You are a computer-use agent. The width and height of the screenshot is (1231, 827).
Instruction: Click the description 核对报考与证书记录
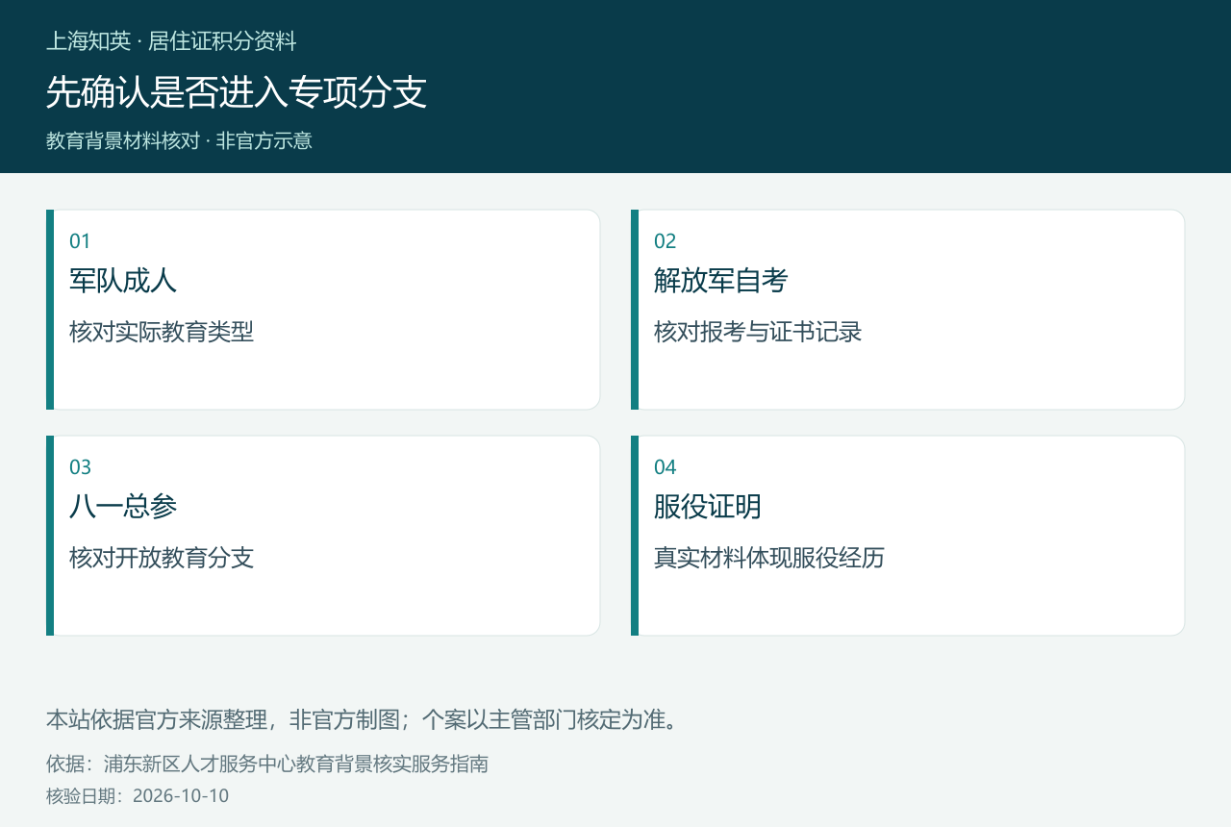758,332
